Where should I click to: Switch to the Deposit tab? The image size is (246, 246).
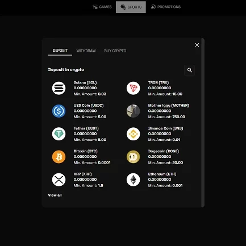coord(60,51)
